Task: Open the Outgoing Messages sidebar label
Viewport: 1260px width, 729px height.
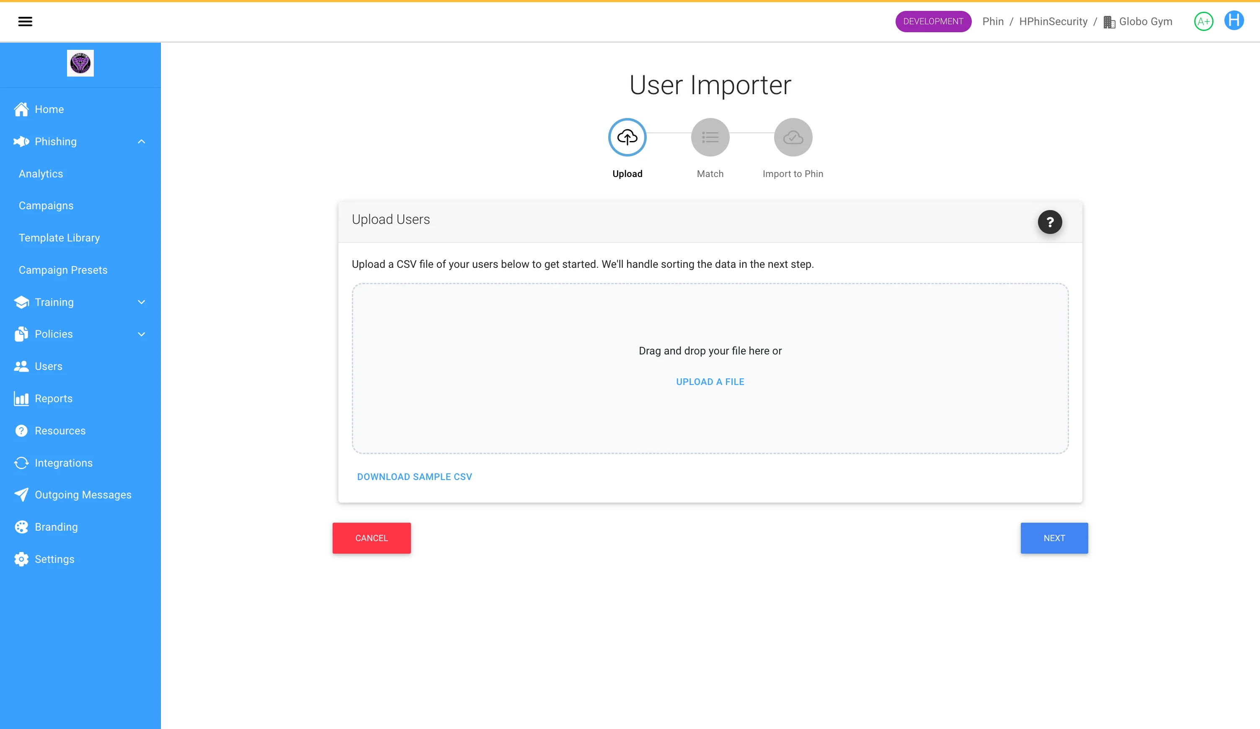Action: [x=83, y=495]
